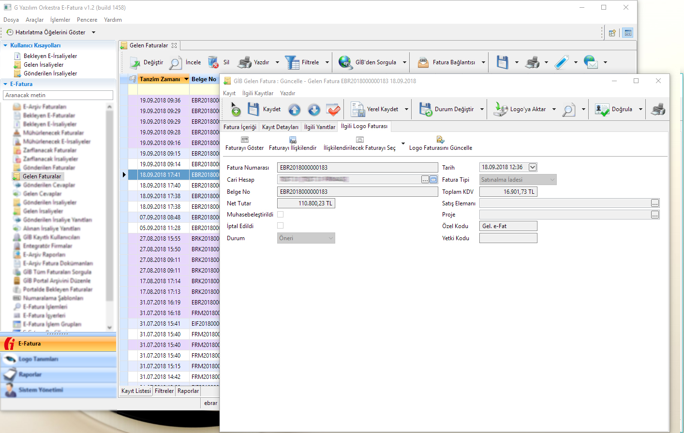Click the Sil delete icon

(213, 62)
